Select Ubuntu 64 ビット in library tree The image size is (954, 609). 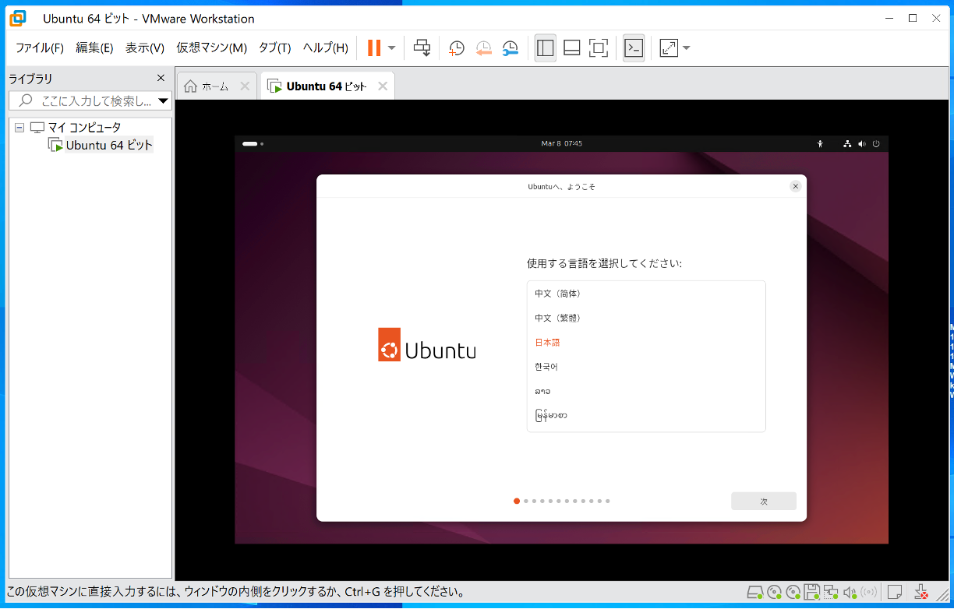[109, 145]
